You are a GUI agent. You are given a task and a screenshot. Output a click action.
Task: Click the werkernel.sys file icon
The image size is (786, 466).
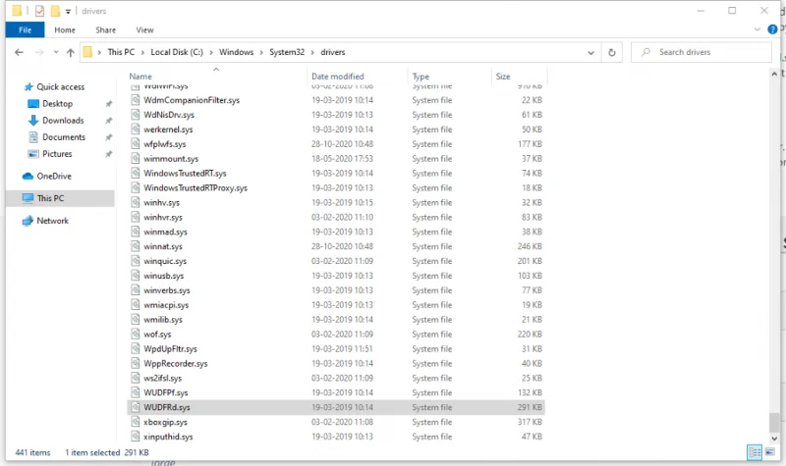(135, 129)
